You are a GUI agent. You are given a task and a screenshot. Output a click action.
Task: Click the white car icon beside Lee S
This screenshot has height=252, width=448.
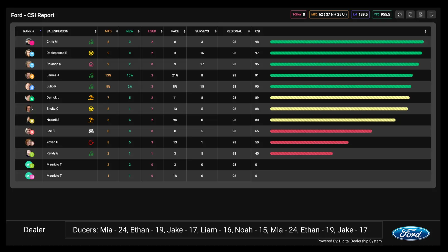tap(91, 131)
